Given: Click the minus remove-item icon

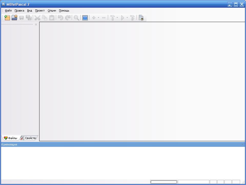Looking at the screenshot, I should point(104,18).
